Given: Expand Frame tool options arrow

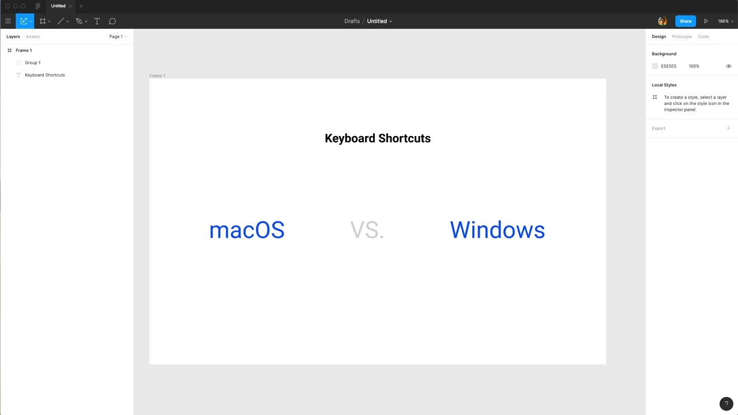Looking at the screenshot, I should (50, 21).
